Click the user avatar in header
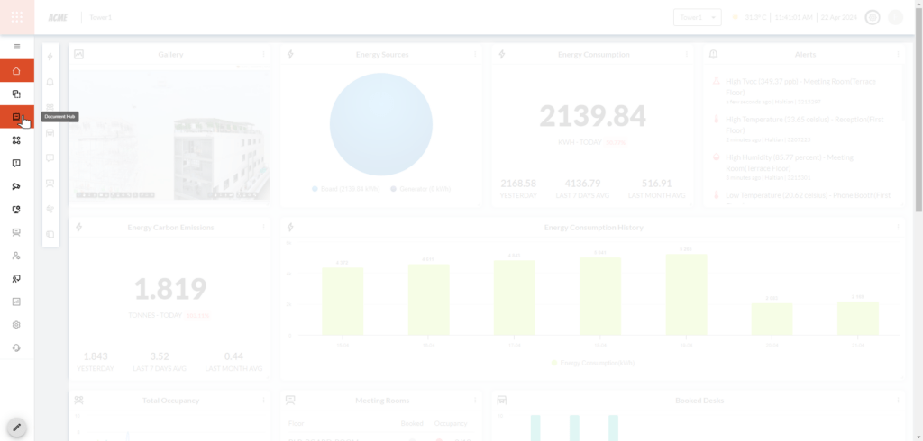The height and width of the screenshot is (441, 923). pyautogui.click(x=895, y=17)
